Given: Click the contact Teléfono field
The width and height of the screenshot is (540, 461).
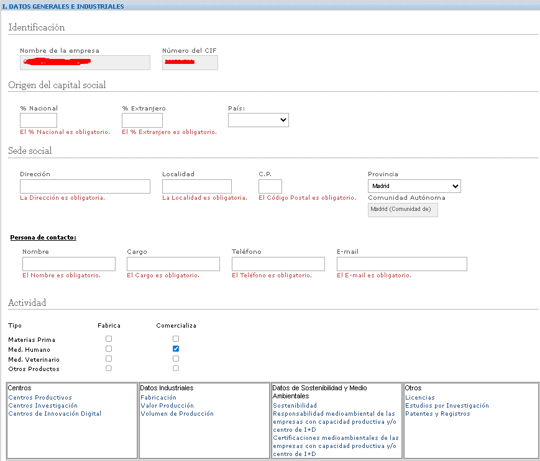Looking at the screenshot, I should [278, 264].
